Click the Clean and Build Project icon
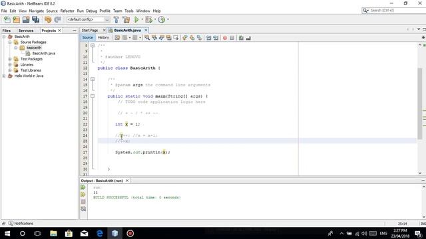426x239 pixels. tap(126, 19)
